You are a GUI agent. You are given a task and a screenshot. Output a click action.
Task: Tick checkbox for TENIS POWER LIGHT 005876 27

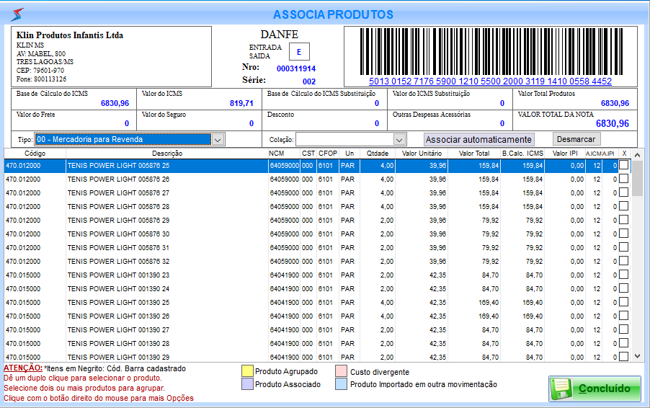tap(623, 192)
